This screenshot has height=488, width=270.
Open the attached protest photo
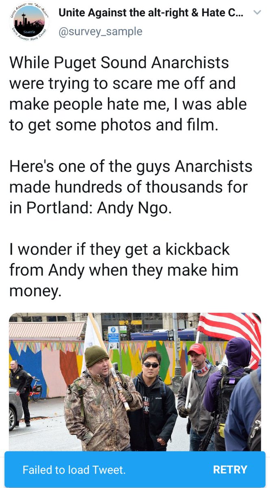135,381
